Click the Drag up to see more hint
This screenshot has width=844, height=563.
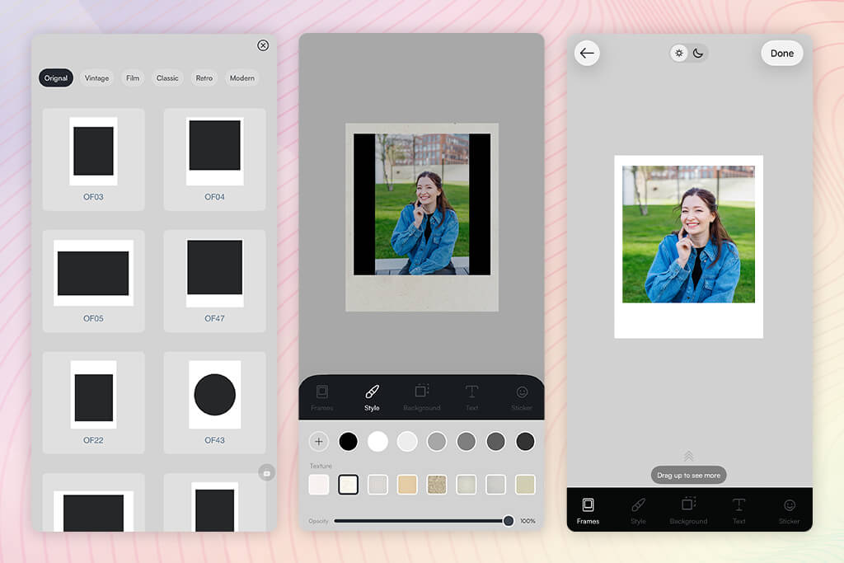tap(688, 476)
